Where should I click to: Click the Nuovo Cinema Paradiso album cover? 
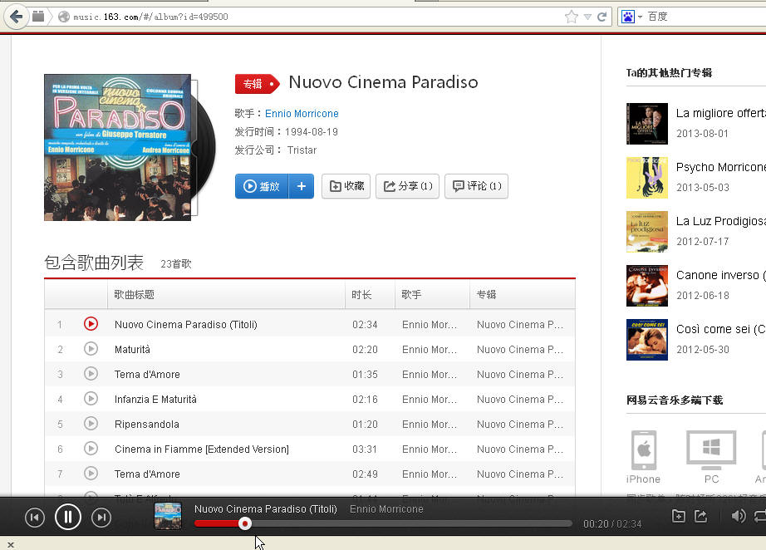click(x=117, y=148)
